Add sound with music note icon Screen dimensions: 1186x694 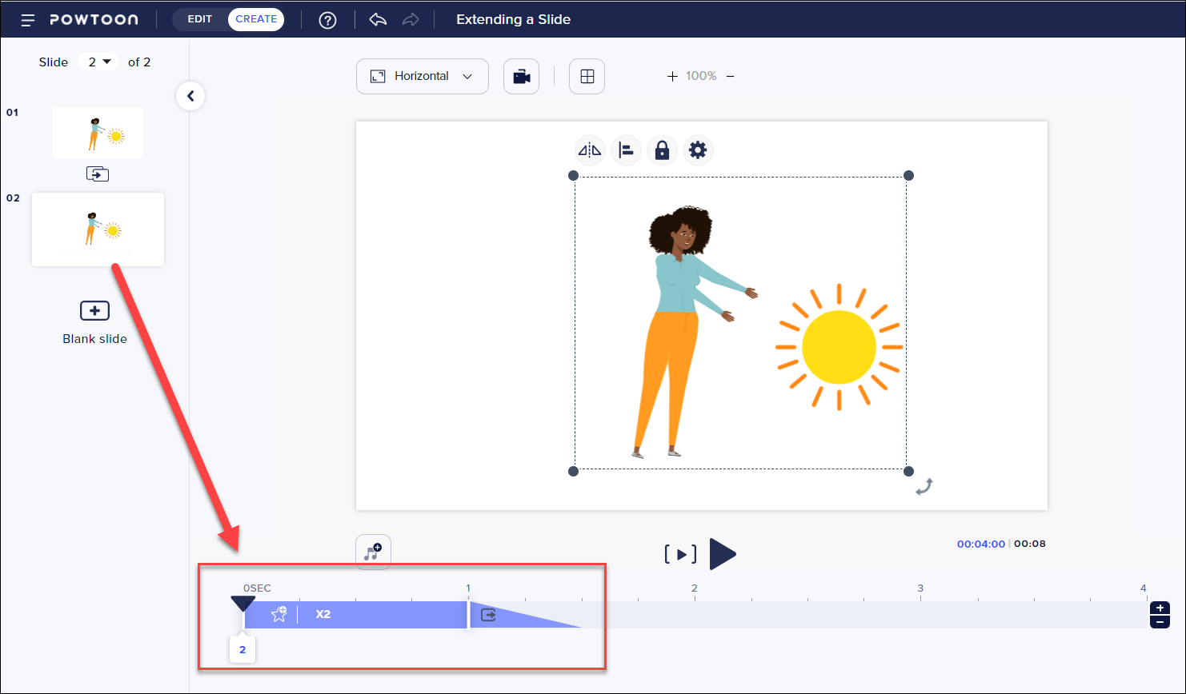[x=373, y=552]
